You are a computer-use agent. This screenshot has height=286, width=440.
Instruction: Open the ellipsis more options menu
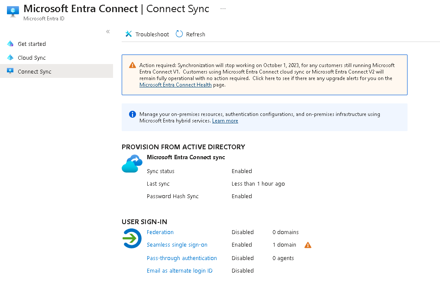tap(223, 9)
